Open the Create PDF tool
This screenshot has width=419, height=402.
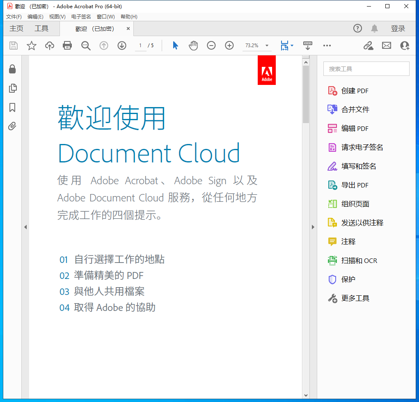click(354, 91)
